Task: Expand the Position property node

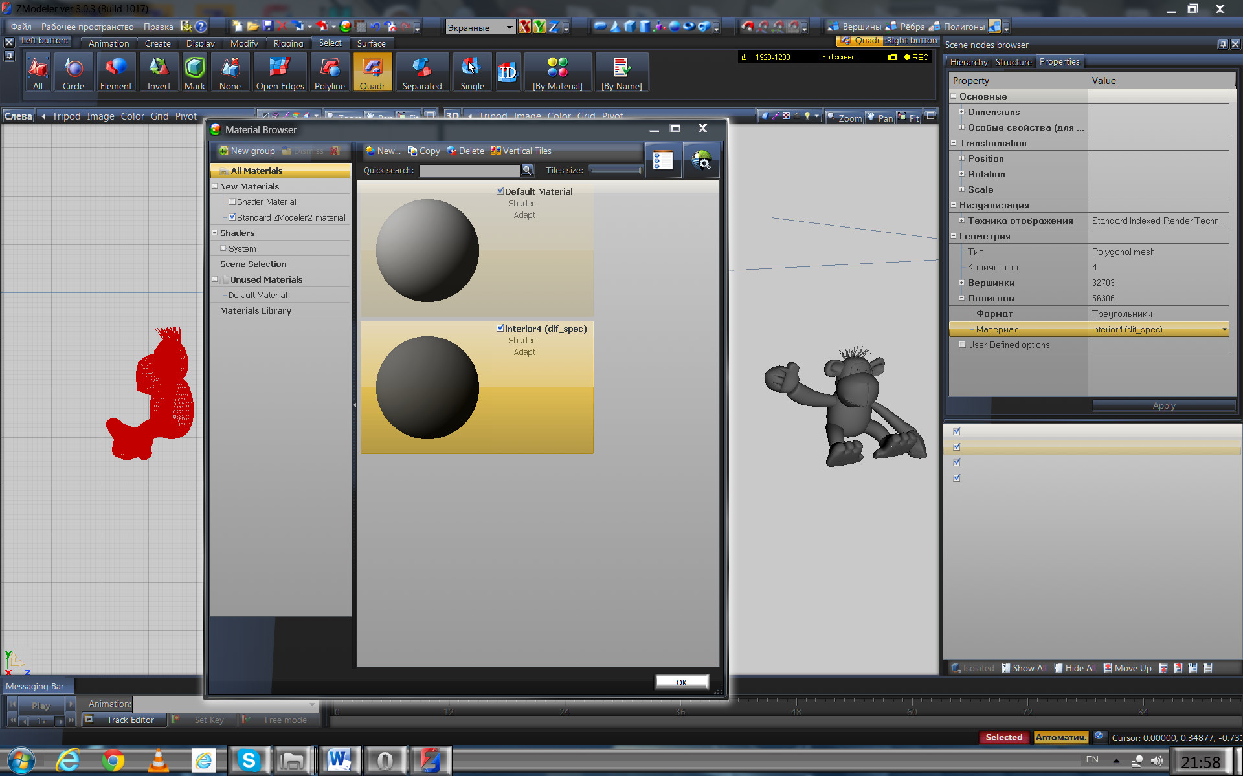Action: click(x=961, y=158)
